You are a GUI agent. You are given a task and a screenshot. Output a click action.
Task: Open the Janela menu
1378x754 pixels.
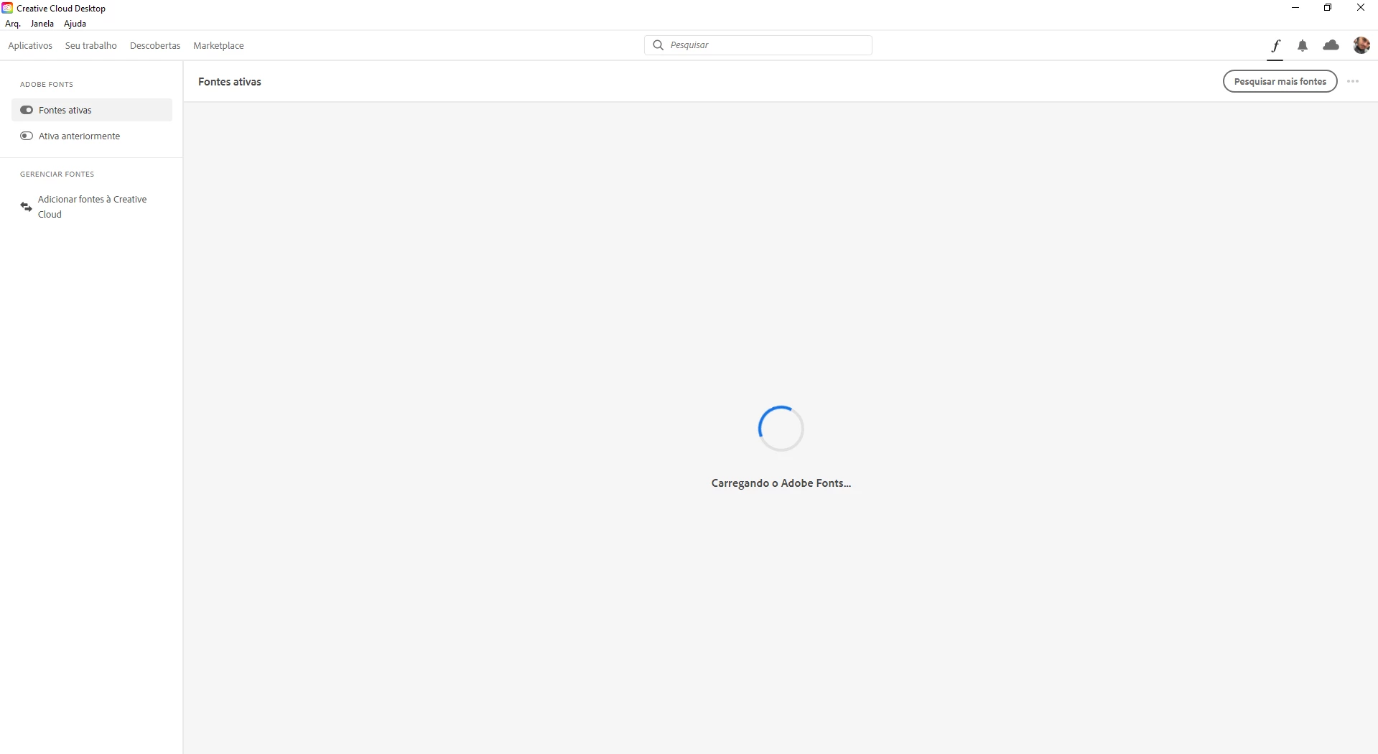[42, 24]
